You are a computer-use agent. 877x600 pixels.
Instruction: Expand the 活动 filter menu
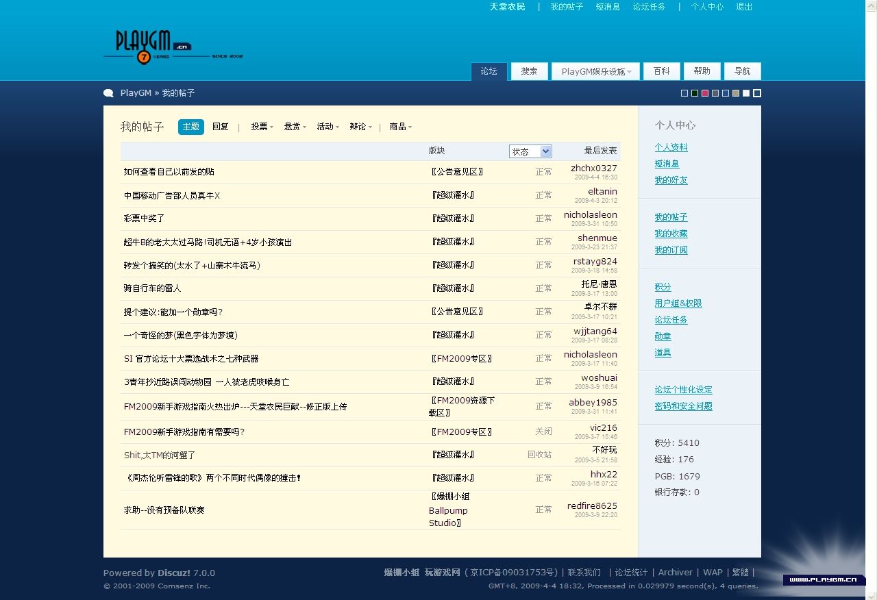(328, 127)
